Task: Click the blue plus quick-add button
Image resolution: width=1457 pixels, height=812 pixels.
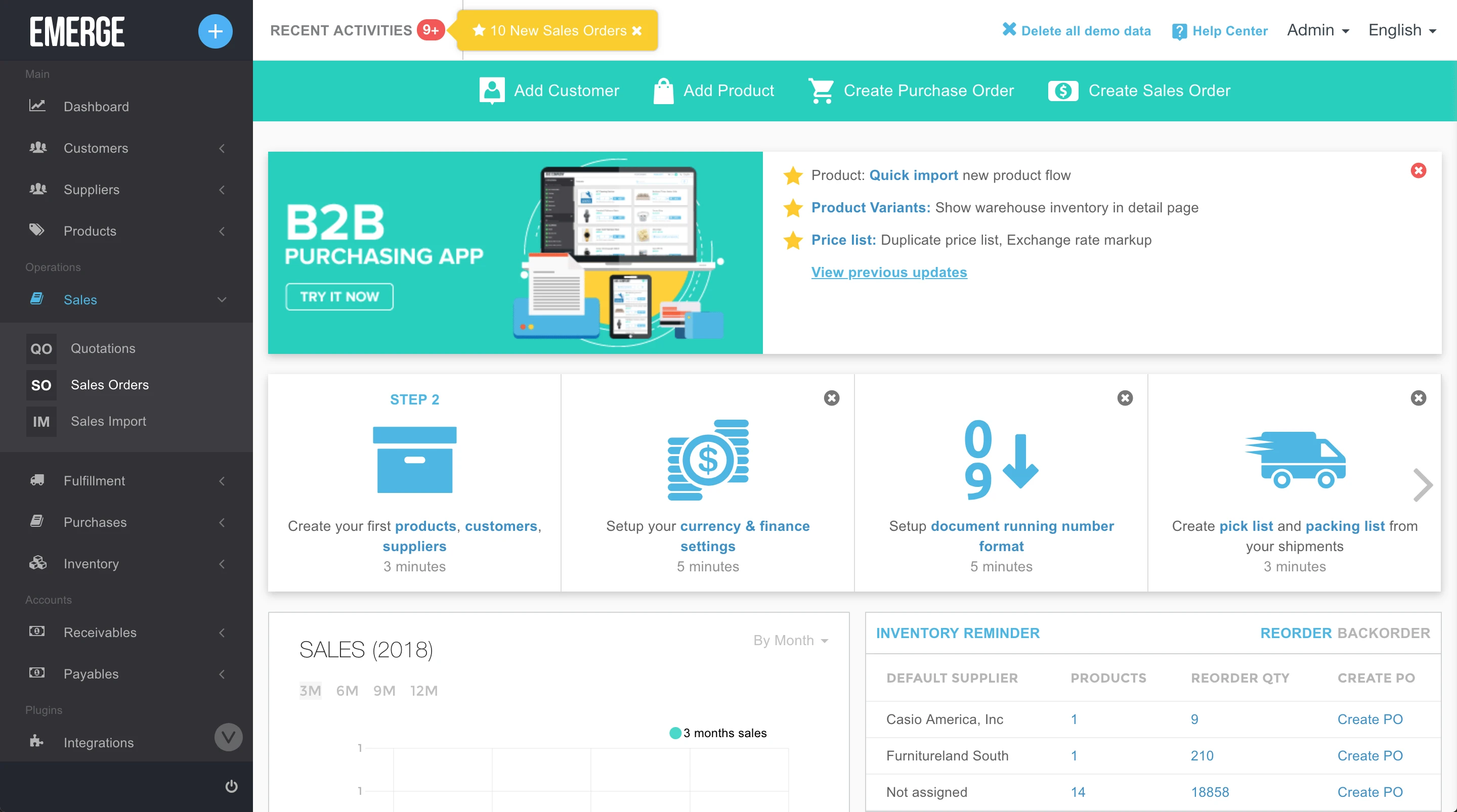Action: [x=215, y=31]
